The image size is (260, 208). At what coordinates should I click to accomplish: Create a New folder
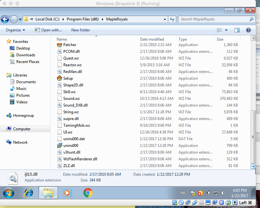pos(81,30)
